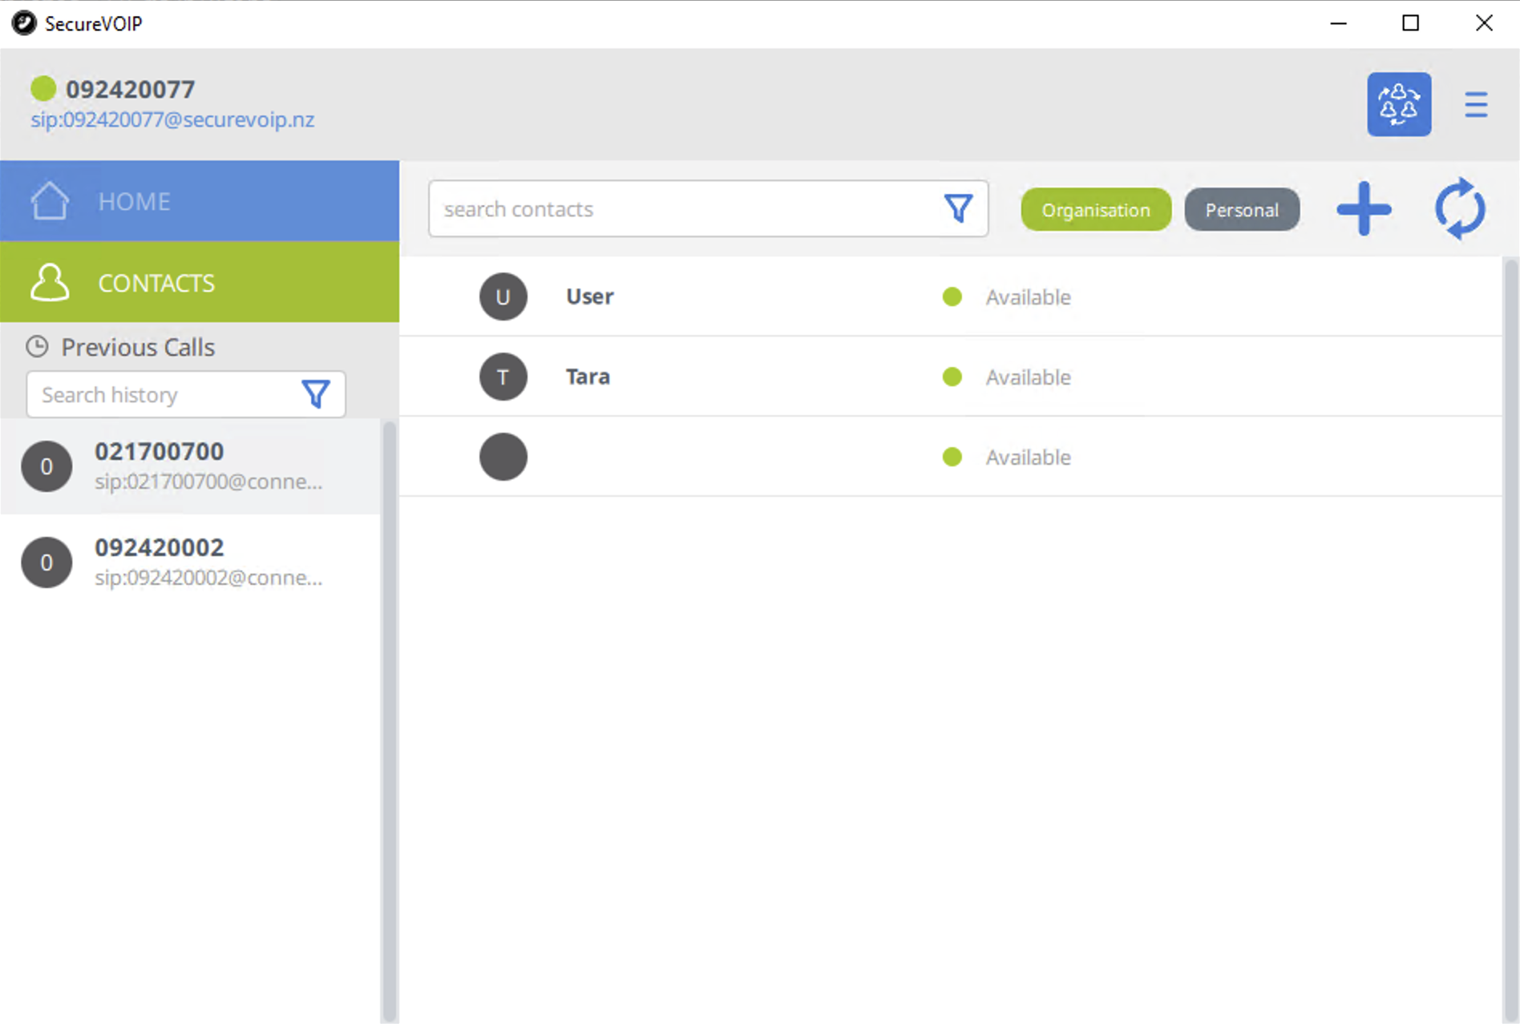Click the green status dot beside 092420077

[43, 88]
